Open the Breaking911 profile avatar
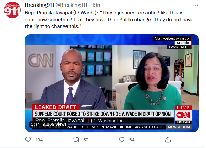The height and width of the screenshot is (148, 206). pos(12,10)
